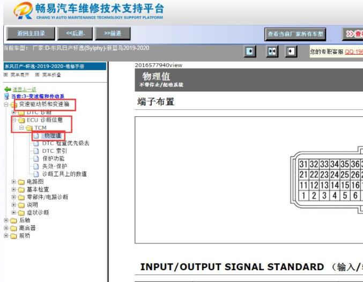The width and height of the screenshot is (363, 282).
Task: Click the first panel layout icon in gray bar
Action: point(250,51)
